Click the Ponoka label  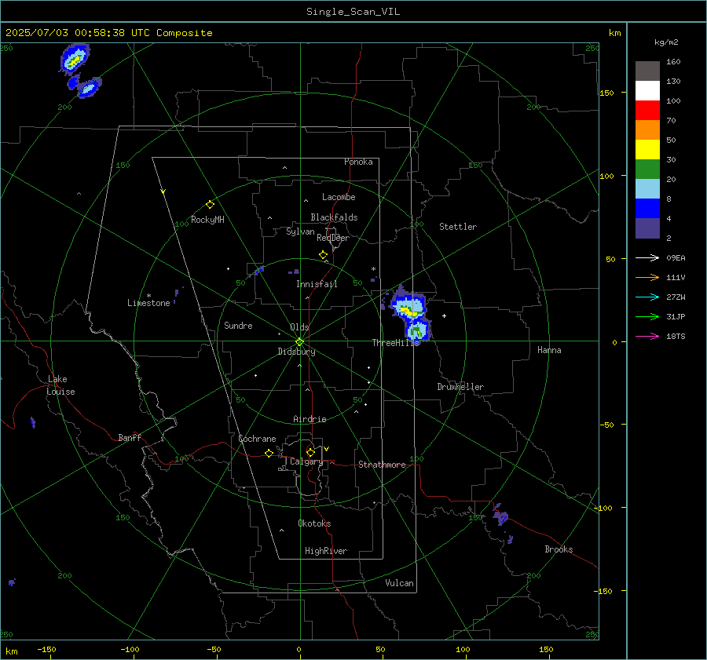[x=358, y=162]
